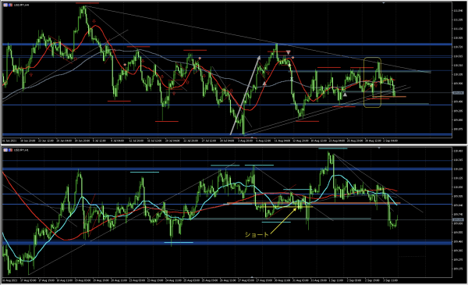Select the white up triangle near 6 Aug candles
This screenshot has height=285, width=468.
[x=264, y=84]
